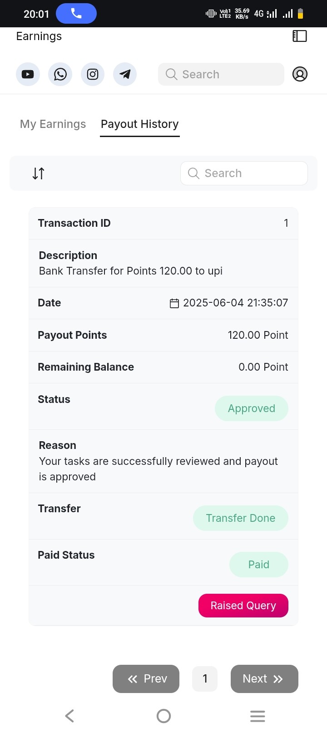Open the YouTube link icon

[x=28, y=74]
